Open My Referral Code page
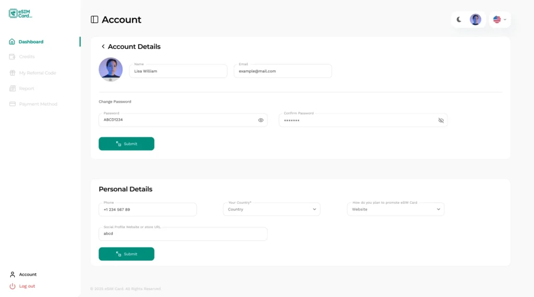Viewport: 534px width, 297px height. (37, 73)
